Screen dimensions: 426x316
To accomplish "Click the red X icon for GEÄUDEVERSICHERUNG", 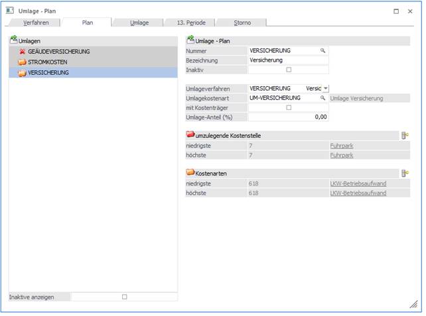I will pos(22,51).
